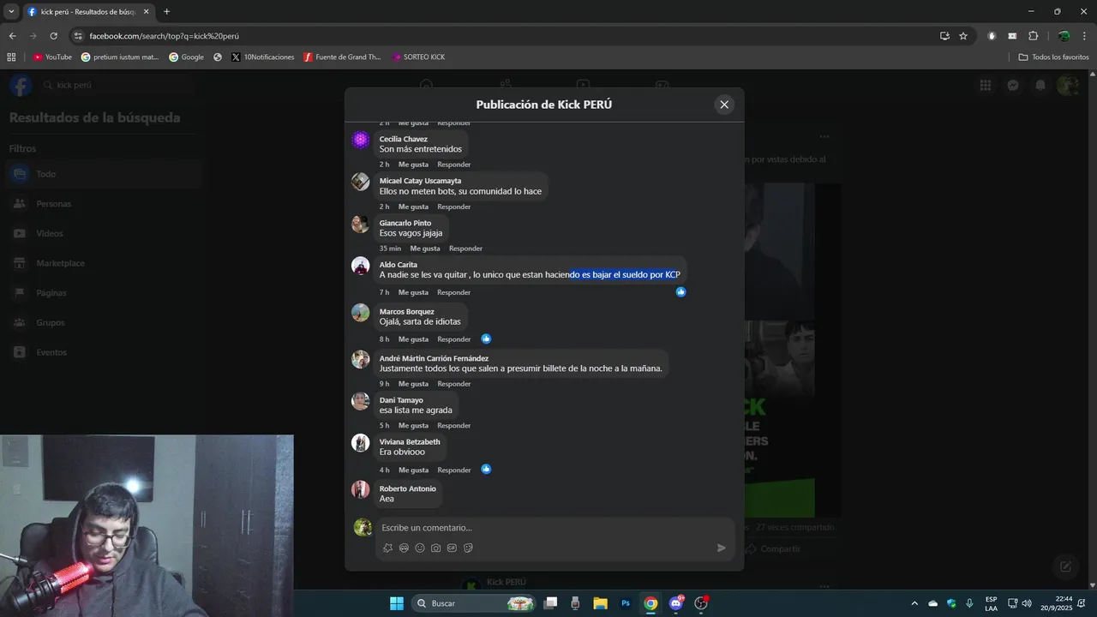Like Viviana Betzabeth's comment

pos(413,470)
